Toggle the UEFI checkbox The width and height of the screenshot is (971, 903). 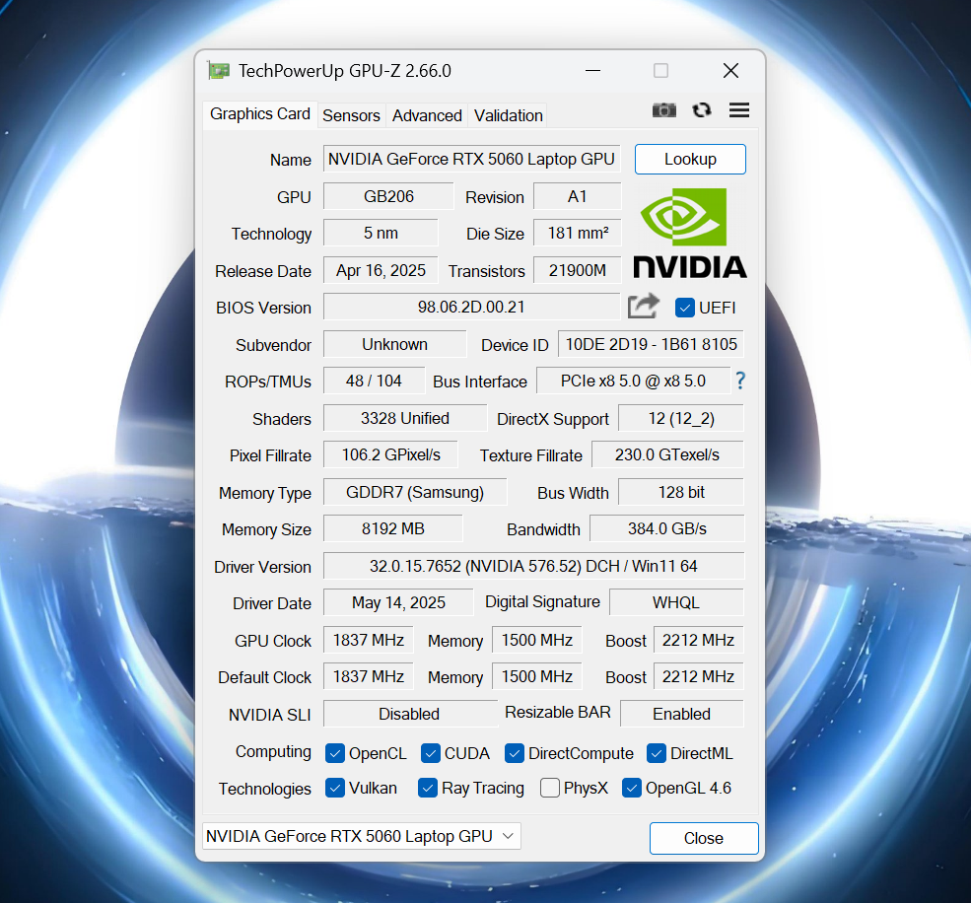click(x=684, y=308)
